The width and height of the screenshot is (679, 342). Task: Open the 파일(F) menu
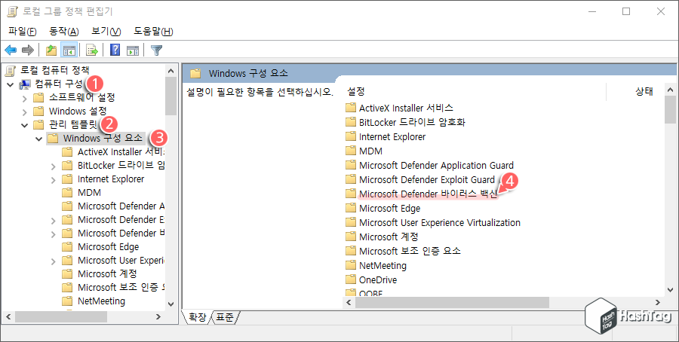[23, 31]
